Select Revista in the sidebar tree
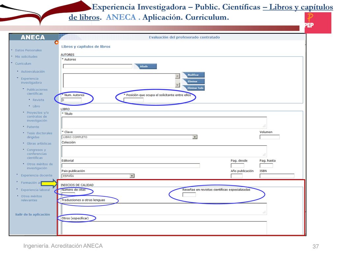Screen dimensions: 338x253 (38, 100)
